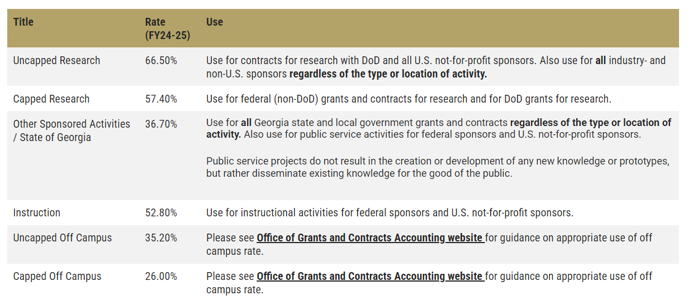
Task: Click the 52.80% Instruction rate
Action: coord(161,213)
